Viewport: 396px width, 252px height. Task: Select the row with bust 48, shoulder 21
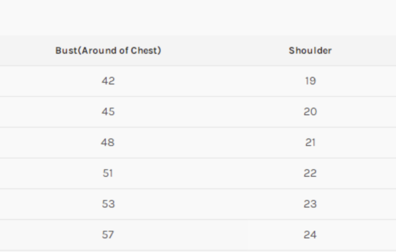point(208,143)
